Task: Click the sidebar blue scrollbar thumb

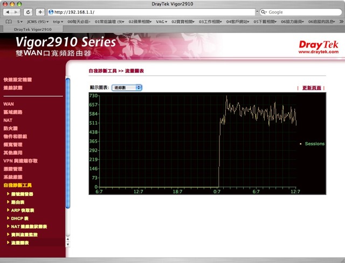Action: click(68, 143)
